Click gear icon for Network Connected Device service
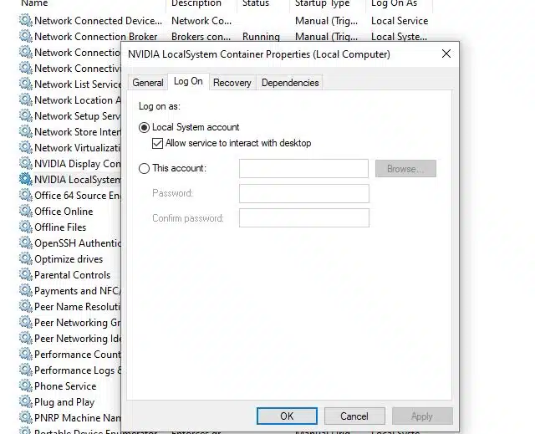This screenshot has width=535, height=434. pyautogui.click(x=26, y=20)
